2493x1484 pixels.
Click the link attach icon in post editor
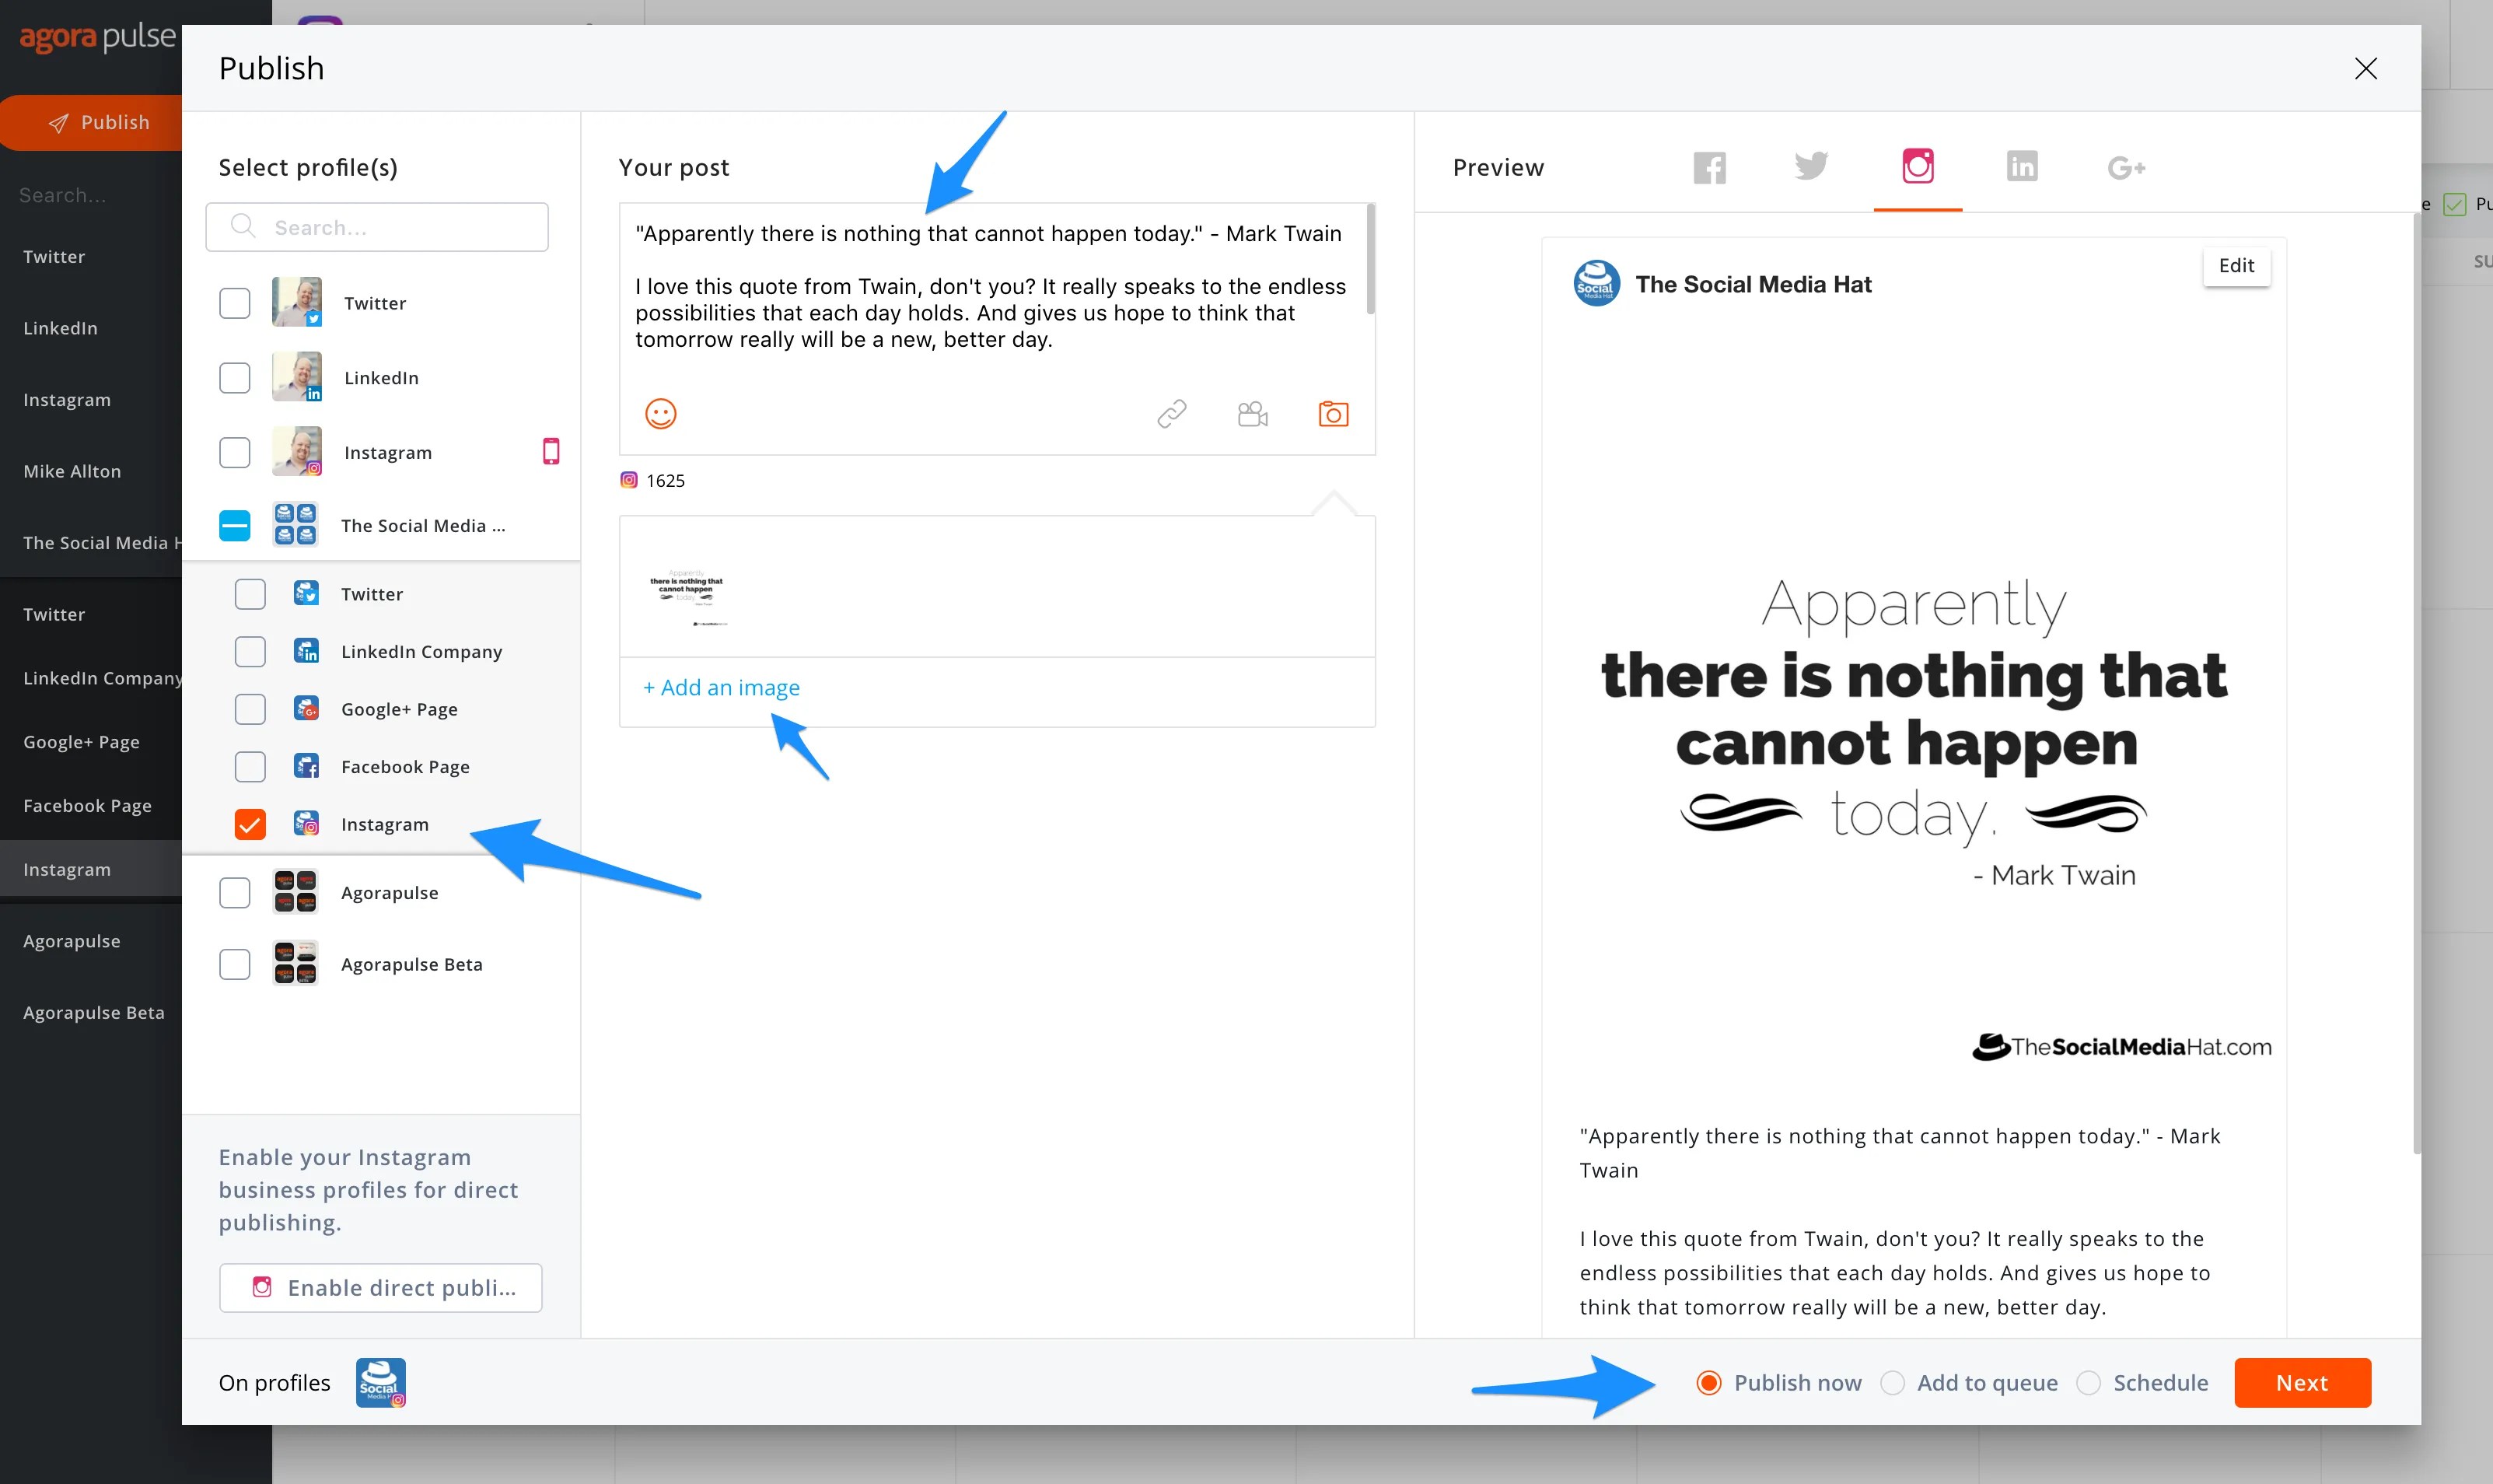click(x=1170, y=415)
